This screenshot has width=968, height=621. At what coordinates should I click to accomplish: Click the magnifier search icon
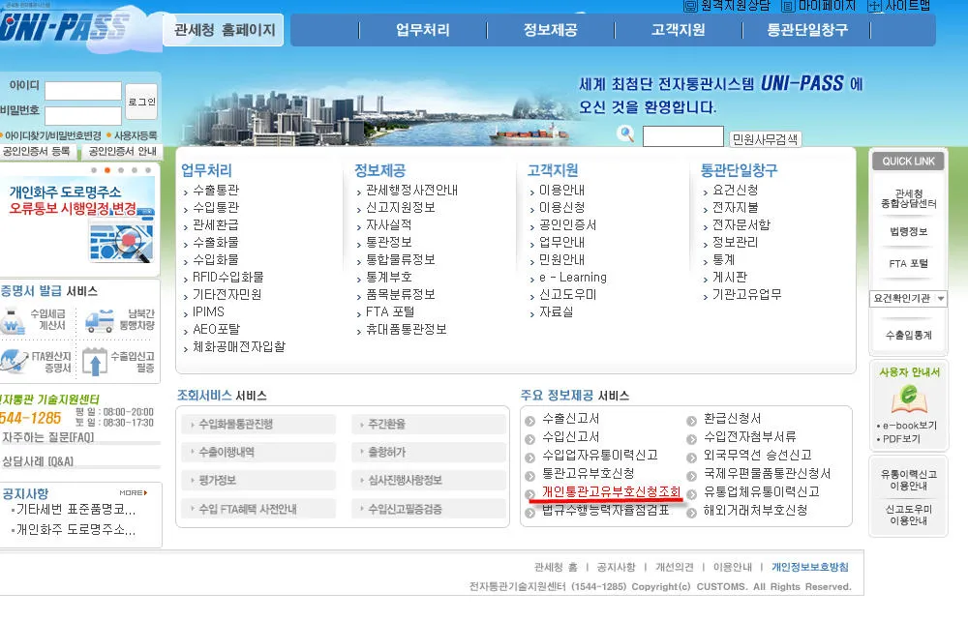[625, 133]
